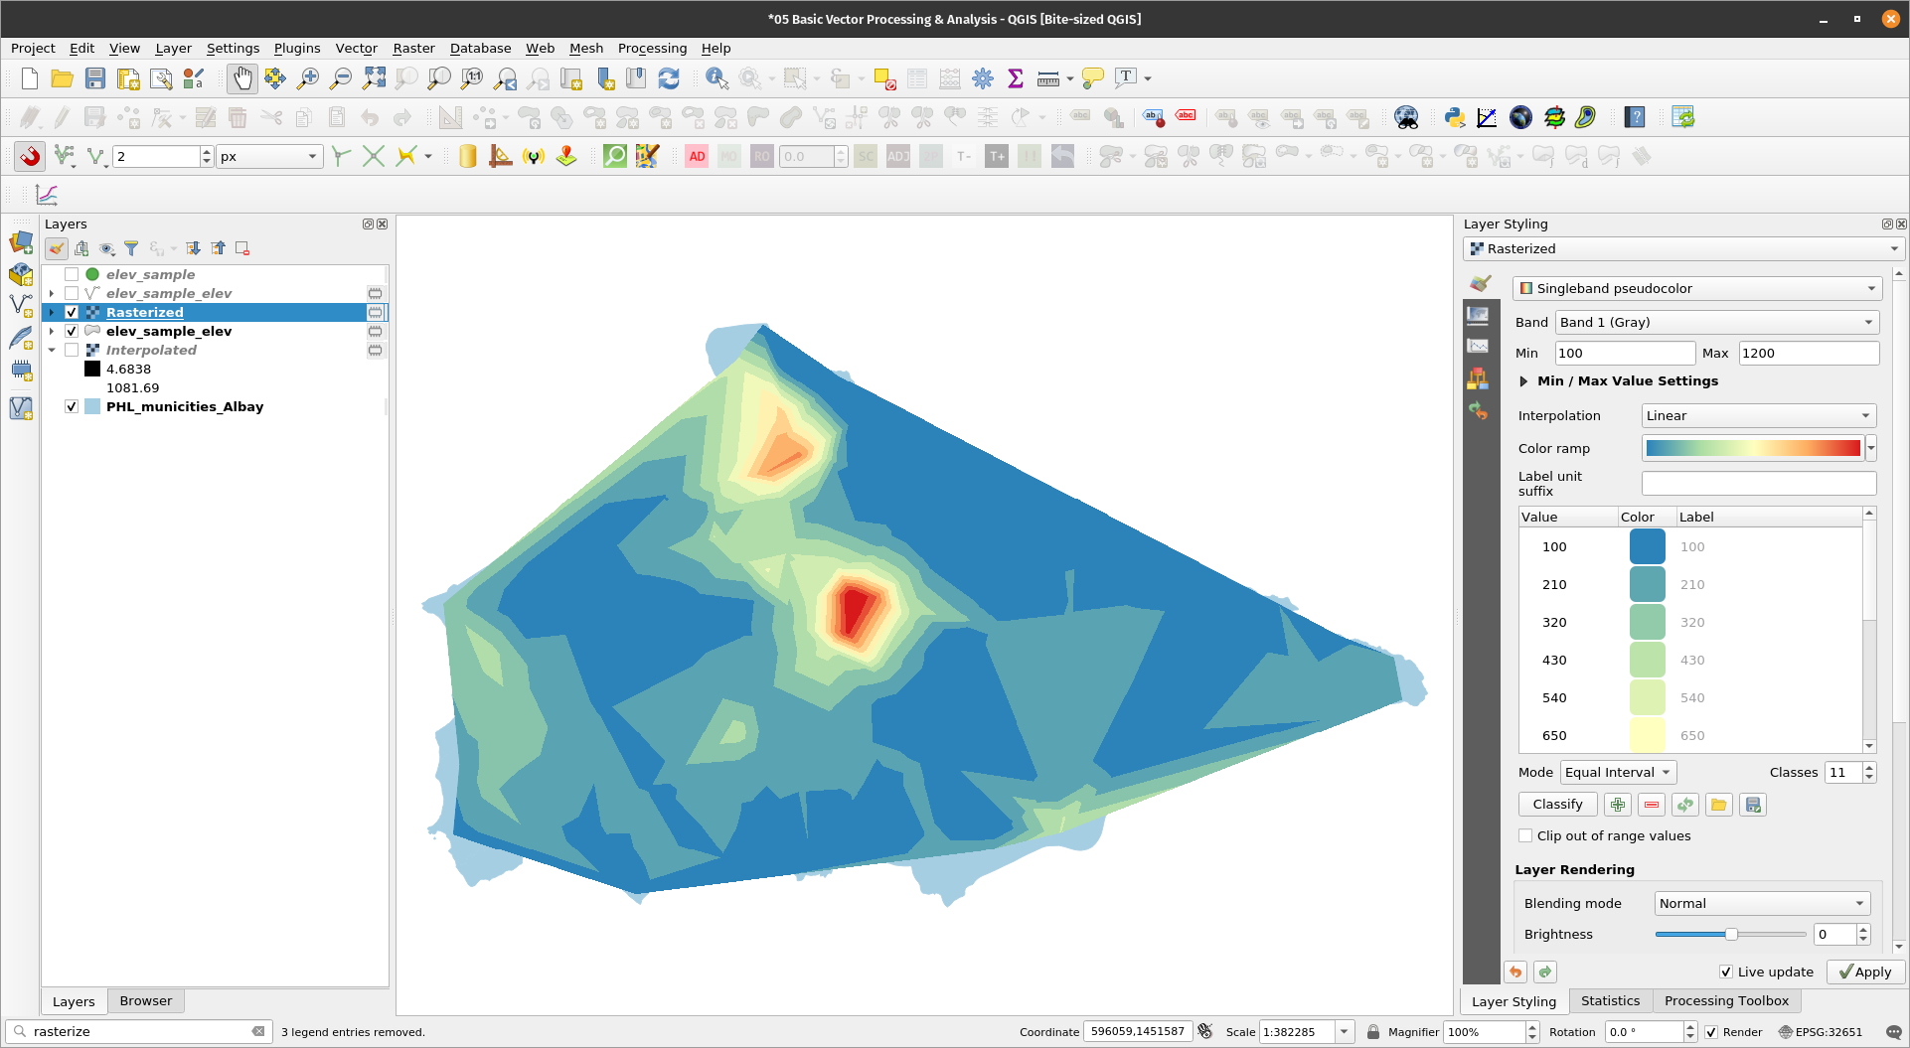1910x1048 pixels.
Task: Open the Processing Toolbox gear icon
Action: coord(983,78)
